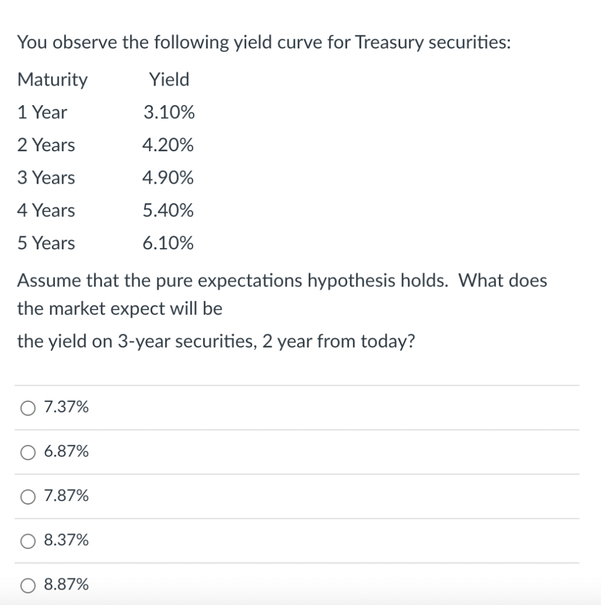Click the 6.87% answer label text

66,451
